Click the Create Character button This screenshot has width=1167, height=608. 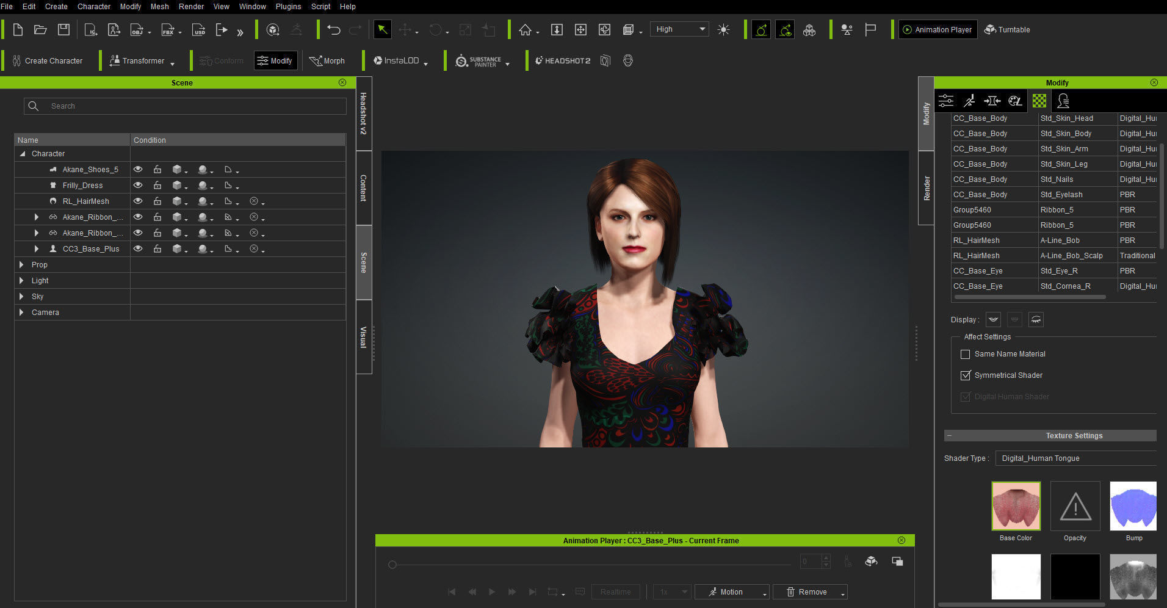(x=48, y=60)
